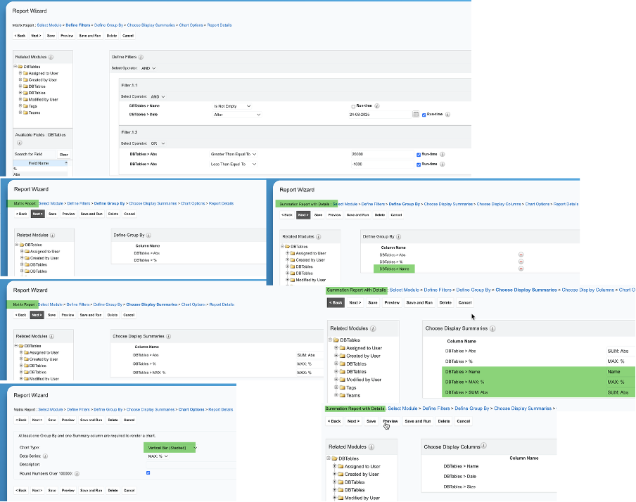Go to Define Group By step in Define Filters breadcrumb
The image size is (636, 502).
tap(108, 25)
